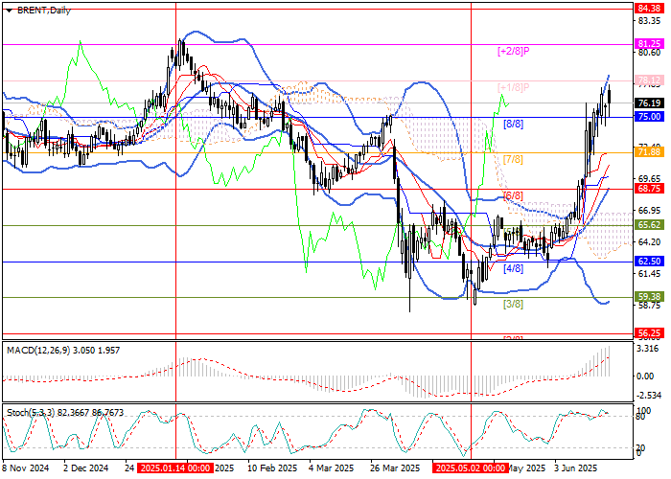671x479 pixels.
Task: Select the red 68.75 price level tag
Action: [649, 189]
